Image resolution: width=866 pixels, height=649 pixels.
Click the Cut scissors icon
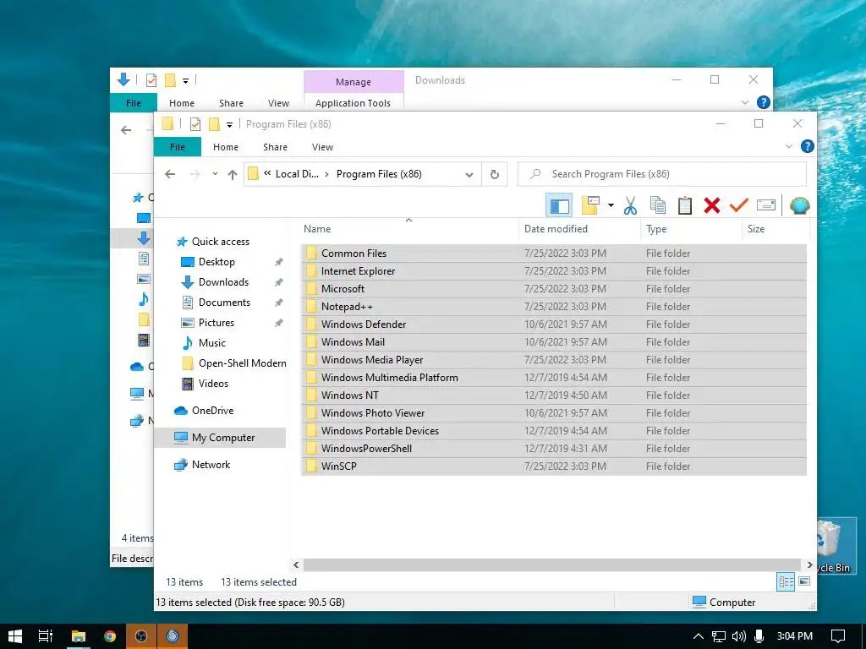point(630,206)
